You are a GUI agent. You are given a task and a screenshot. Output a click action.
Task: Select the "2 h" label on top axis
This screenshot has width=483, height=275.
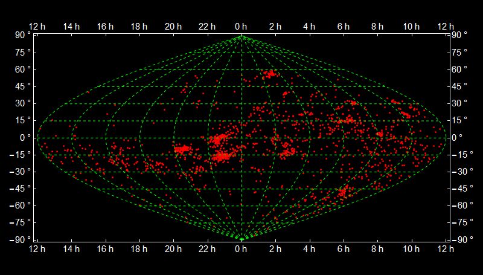(275, 27)
